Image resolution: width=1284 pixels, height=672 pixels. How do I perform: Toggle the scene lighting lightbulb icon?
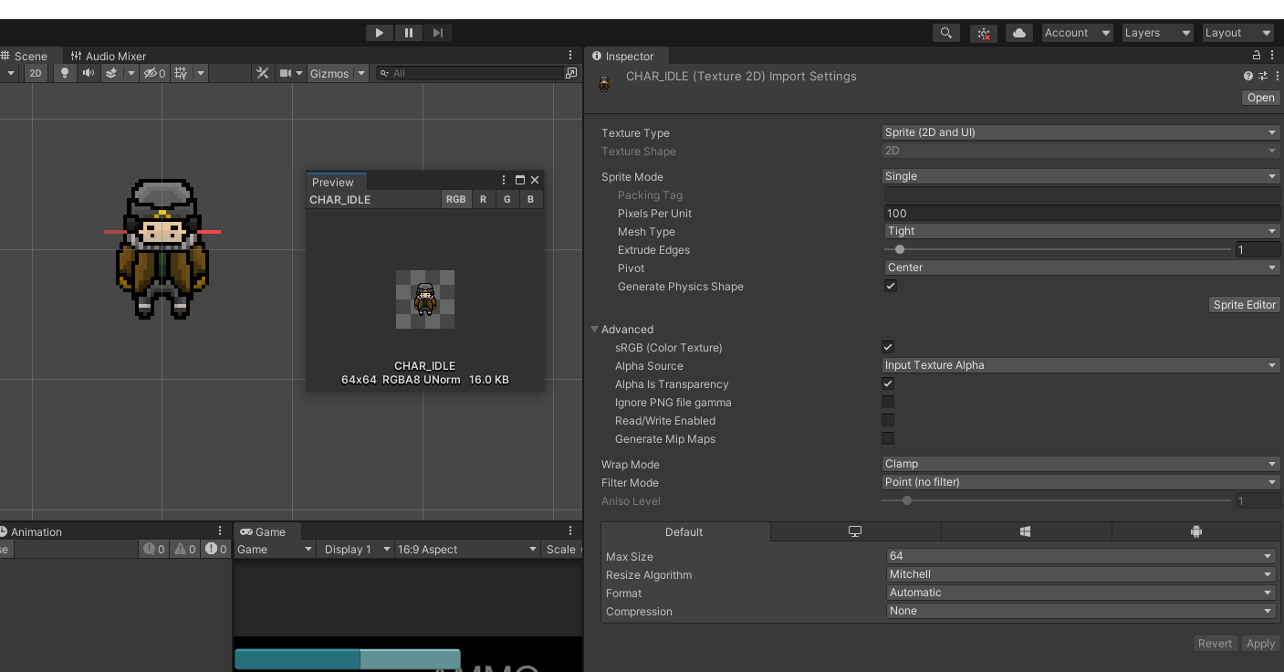click(64, 73)
